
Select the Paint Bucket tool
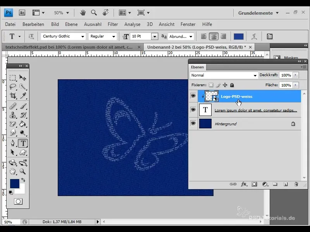(23, 124)
